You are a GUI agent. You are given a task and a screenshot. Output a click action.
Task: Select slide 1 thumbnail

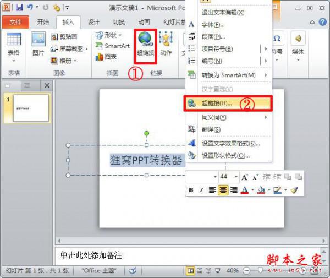(31, 108)
